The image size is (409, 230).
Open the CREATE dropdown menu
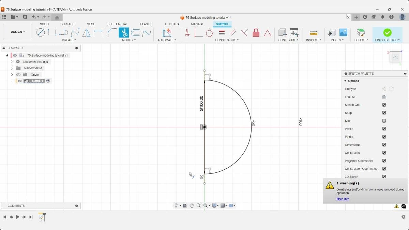tap(69, 40)
